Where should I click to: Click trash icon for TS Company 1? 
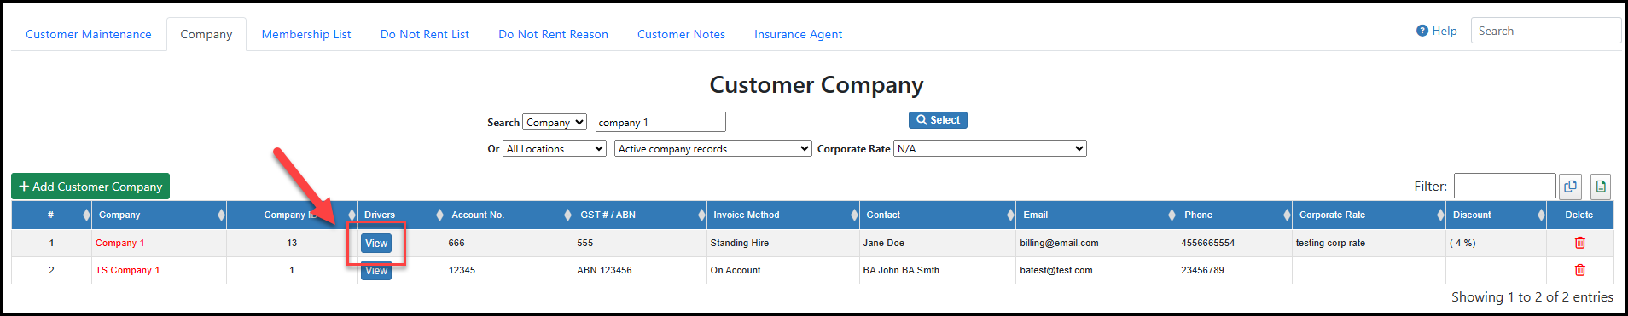(x=1579, y=270)
